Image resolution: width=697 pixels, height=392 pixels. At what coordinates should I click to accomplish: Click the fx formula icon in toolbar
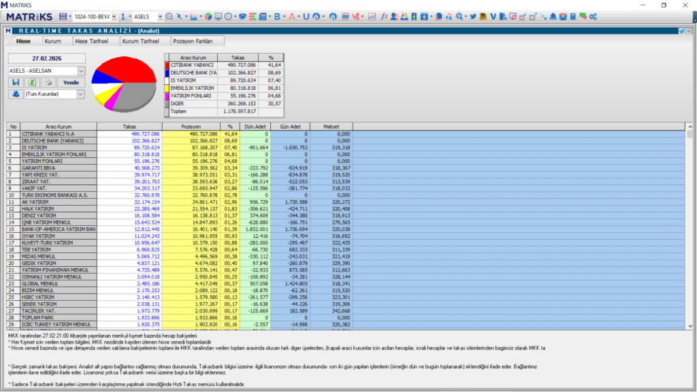point(385,16)
